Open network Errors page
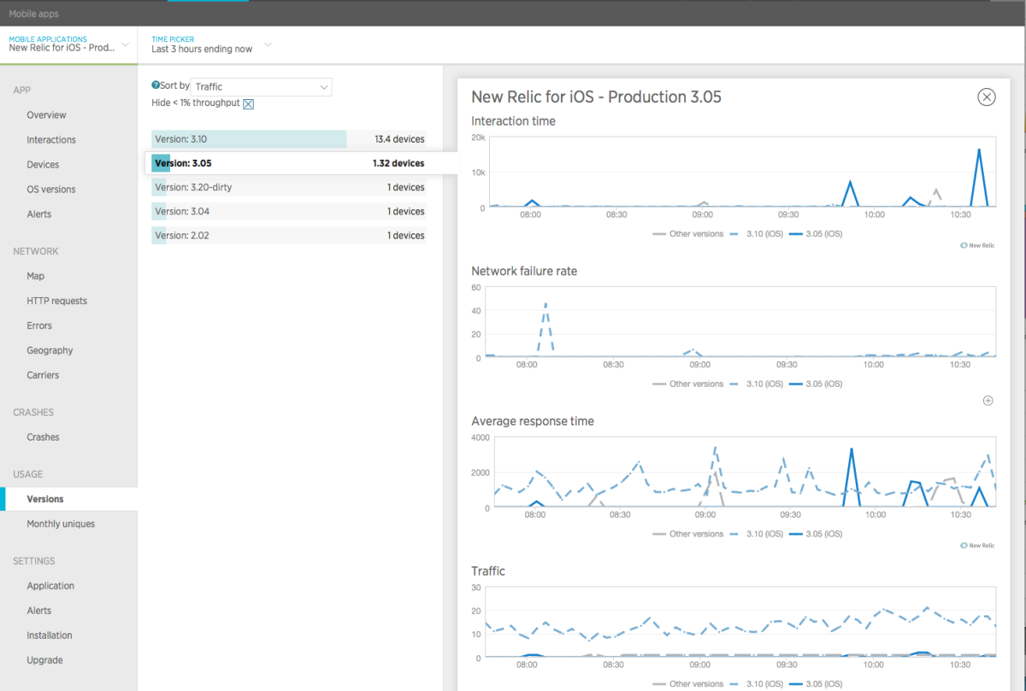Screen dimensions: 1026x691 pos(39,326)
